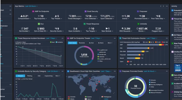This screenshot has width=182, height=100.
Task: Click the 6 Open Incidents metric
Action: 75,29
